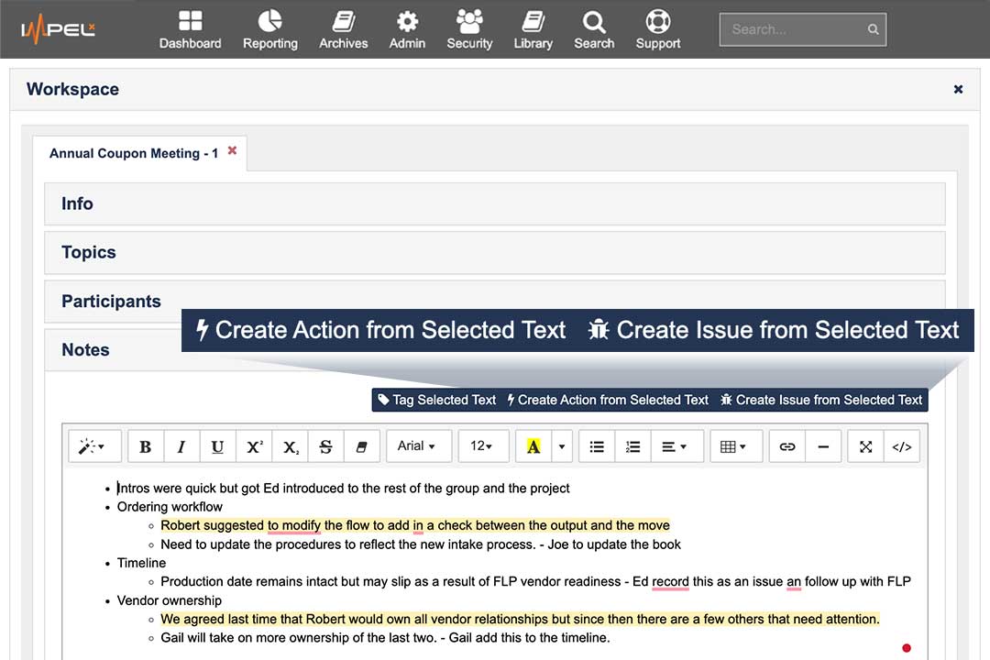The width and height of the screenshot is (990, 660).
Task: Expand the Topics section
Action: [x=495, y=253]
